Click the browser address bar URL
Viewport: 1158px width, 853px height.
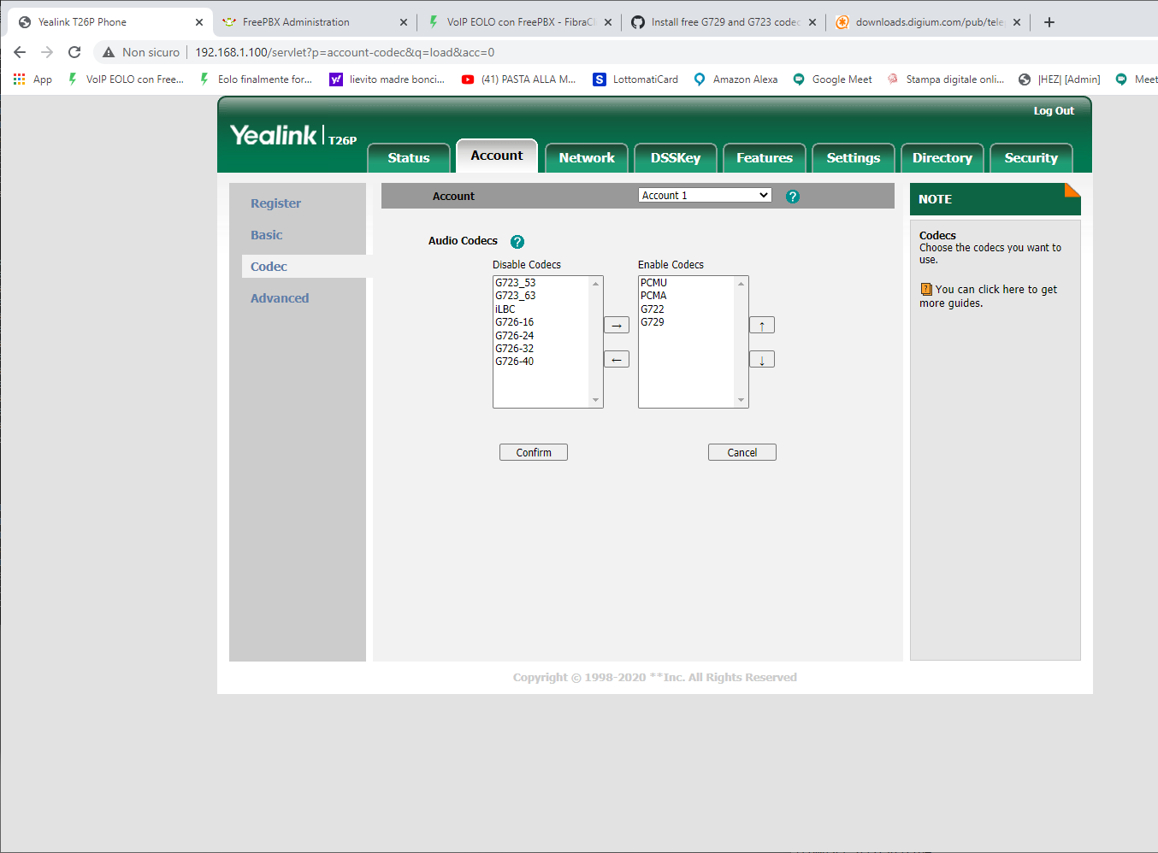click(345, 52)
